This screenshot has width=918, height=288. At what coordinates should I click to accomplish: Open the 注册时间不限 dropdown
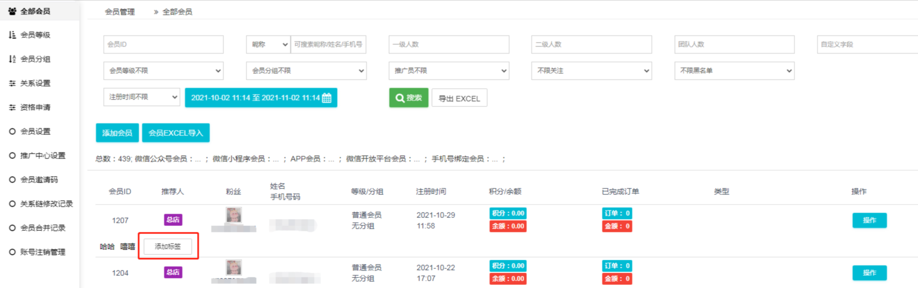tap(142, 97)
